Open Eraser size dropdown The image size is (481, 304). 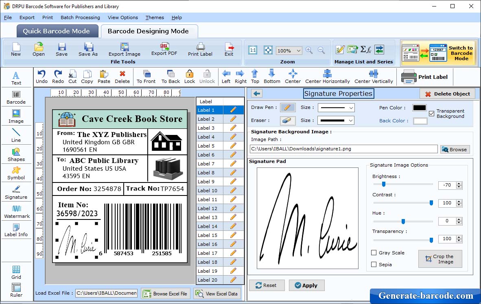pyautogui.click(x=351, y=121)
